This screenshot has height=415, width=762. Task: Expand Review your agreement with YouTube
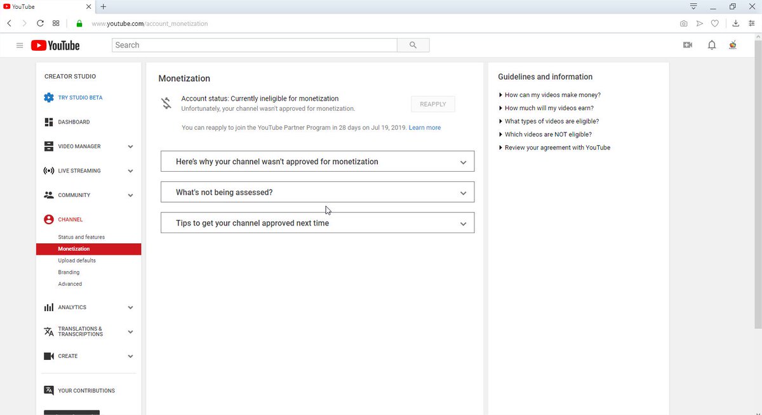coord(554,148)
